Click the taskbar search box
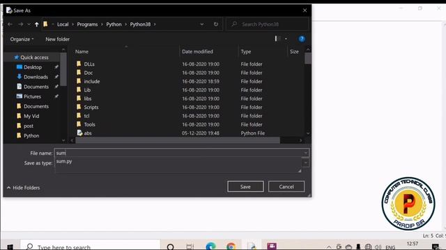The height and width of the screenshot is (250, 446). [90, 246]
